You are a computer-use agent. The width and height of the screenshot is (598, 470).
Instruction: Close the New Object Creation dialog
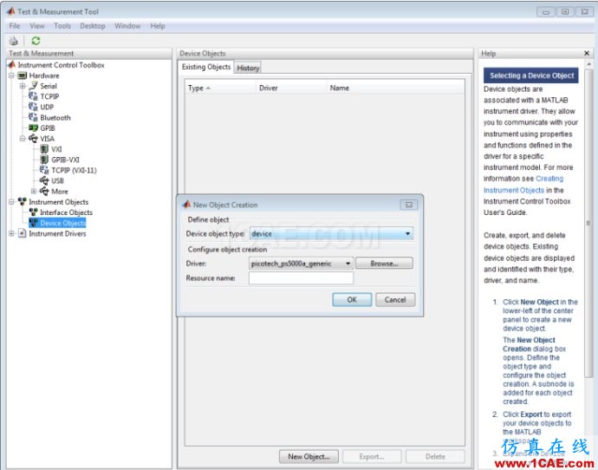coord(409,205)
